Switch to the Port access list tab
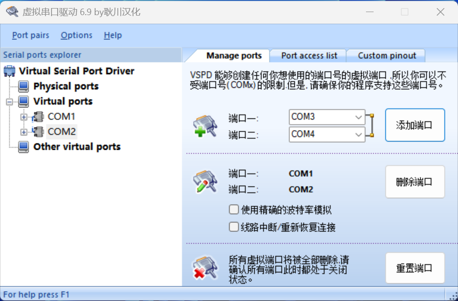This screenshot has width=458, height=301. point(309,55)
